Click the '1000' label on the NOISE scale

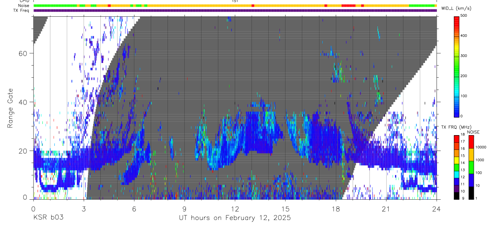click(480, 160)
